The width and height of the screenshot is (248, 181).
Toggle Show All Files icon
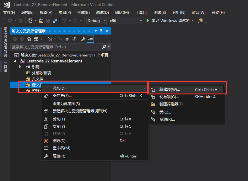coord(74,39)
